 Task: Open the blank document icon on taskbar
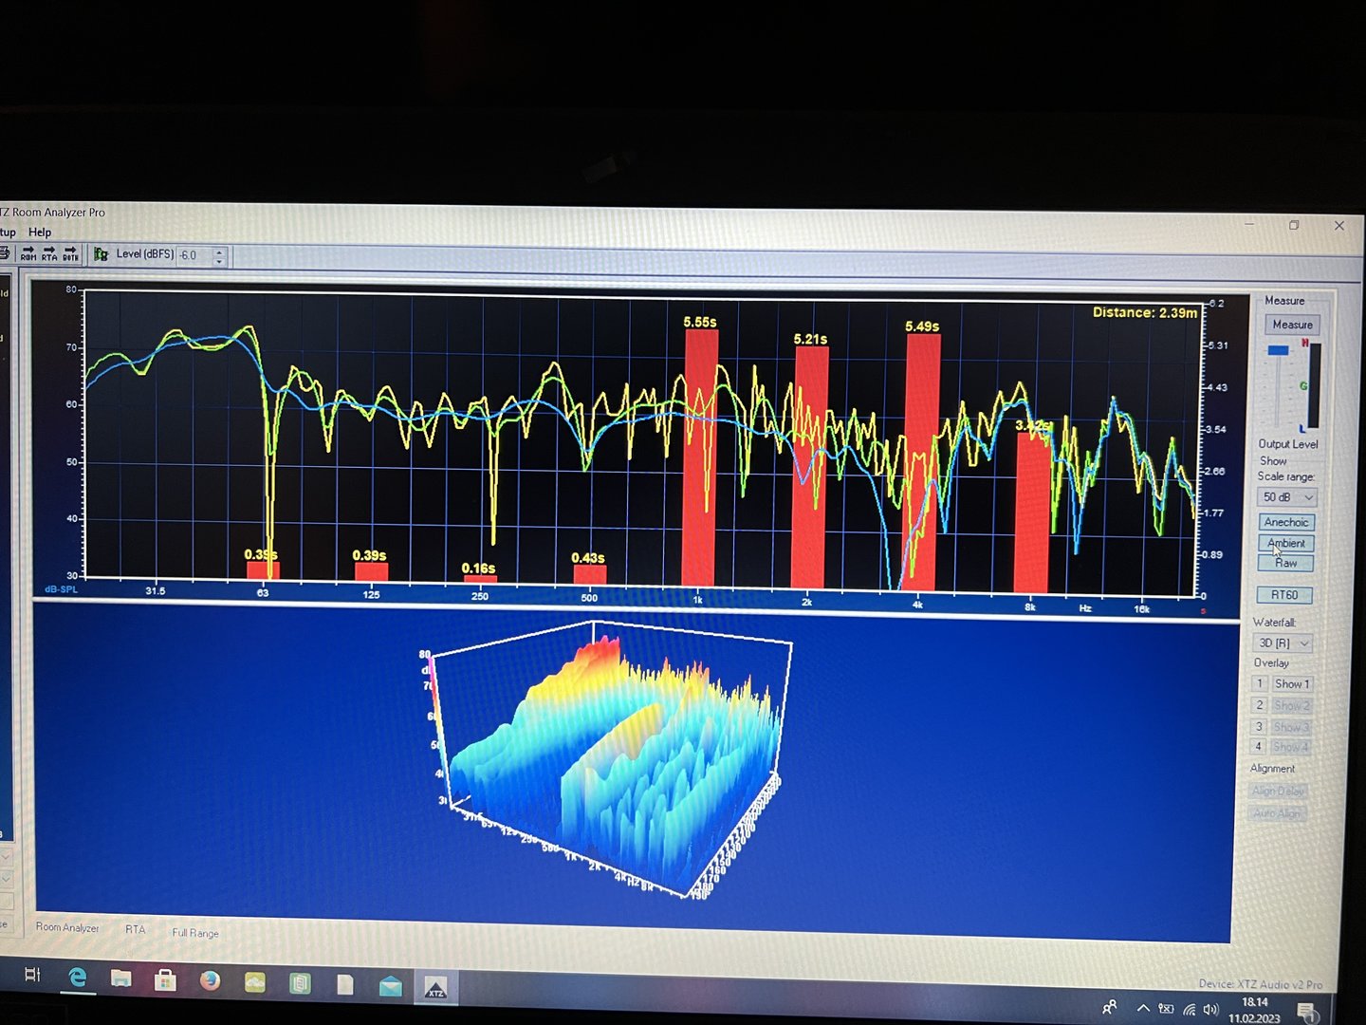click(x=344, y=985)
